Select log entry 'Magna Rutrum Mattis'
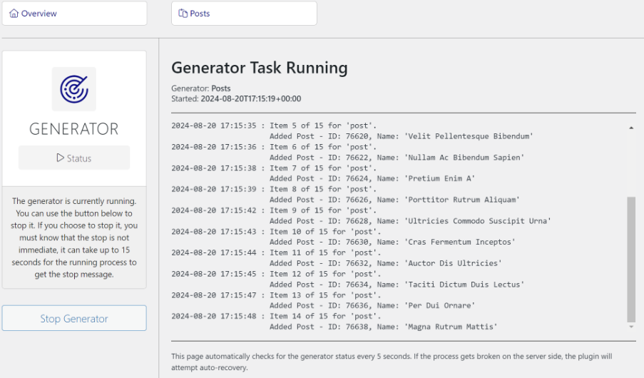This screenshot has height=378, width=644. [x=384, y=327]
